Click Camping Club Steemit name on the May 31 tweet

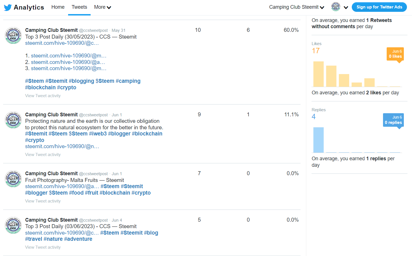pyautogui.click(x=51, y=30)
